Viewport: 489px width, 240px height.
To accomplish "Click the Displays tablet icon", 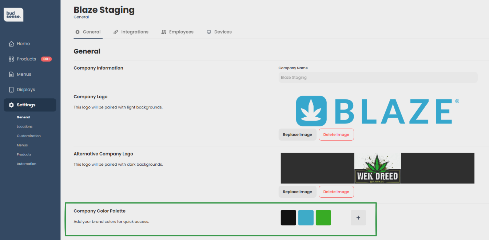I will pos(11,90).
